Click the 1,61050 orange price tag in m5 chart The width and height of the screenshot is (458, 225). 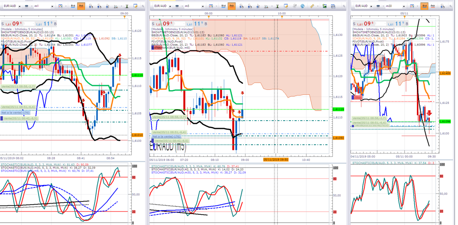coord(338,138)
